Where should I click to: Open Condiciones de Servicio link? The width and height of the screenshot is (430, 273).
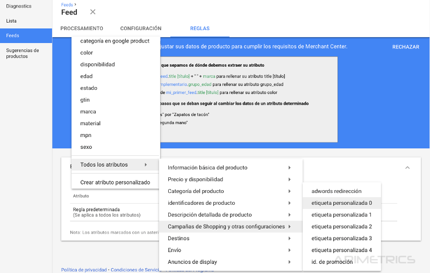coord(136,270)
